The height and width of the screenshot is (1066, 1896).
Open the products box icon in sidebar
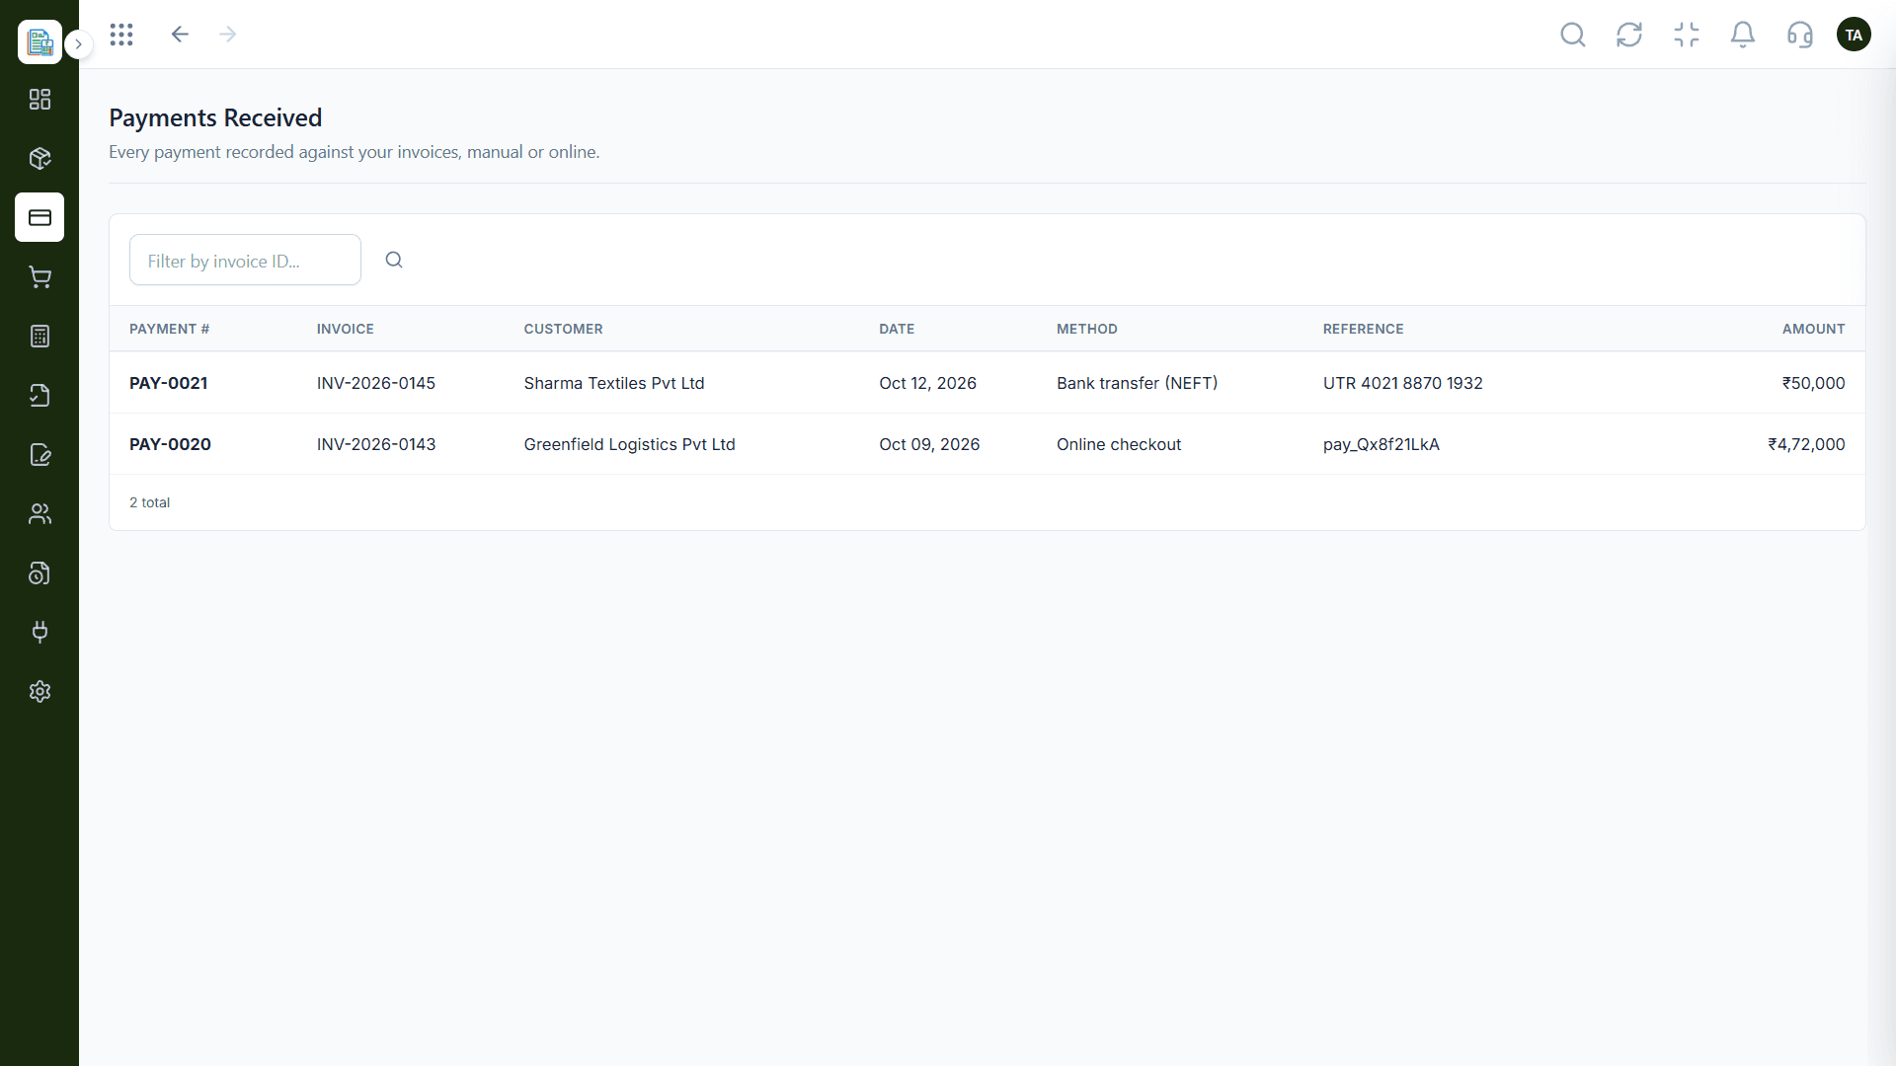(39, 159)
